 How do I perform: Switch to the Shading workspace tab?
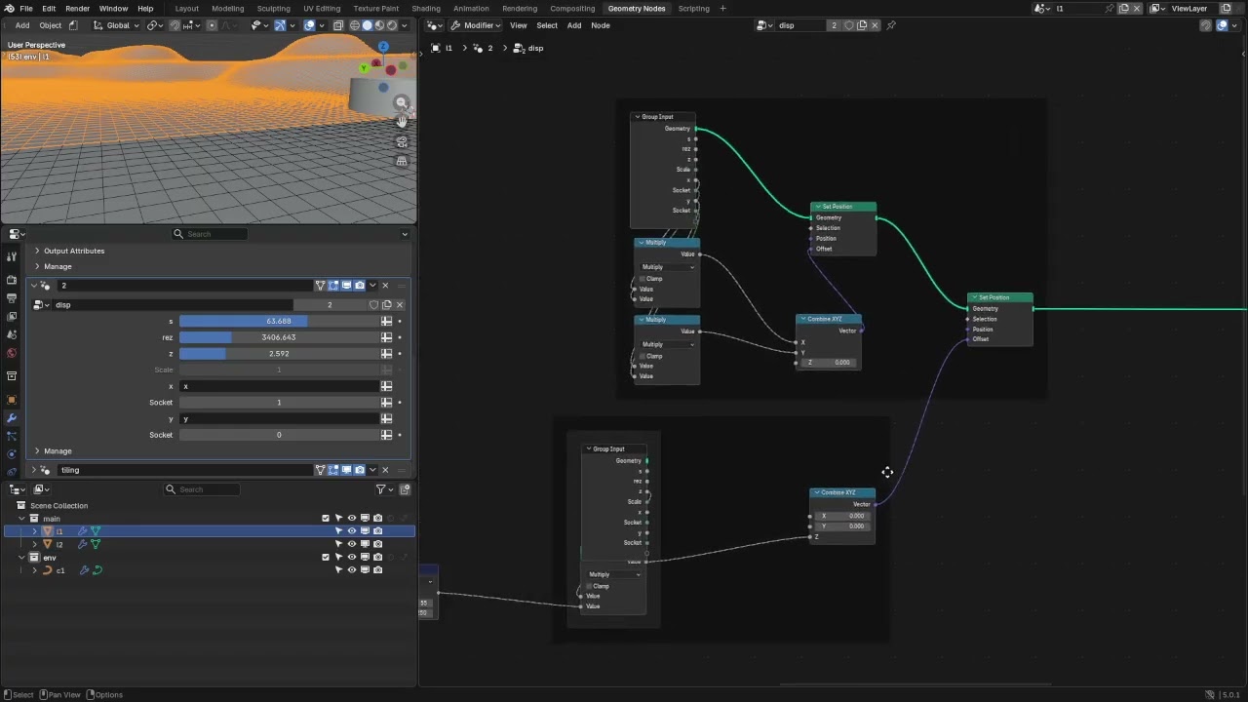tap(425, 8)
